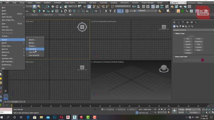Restrict transform to XY plane
Image resolution: width=214 pixels, height=120 pixels.
(119, 11)
